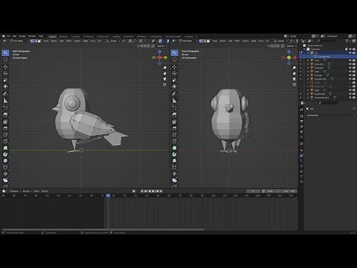Toggle eye icon for Roundcube.001 row

pos(350,98)
